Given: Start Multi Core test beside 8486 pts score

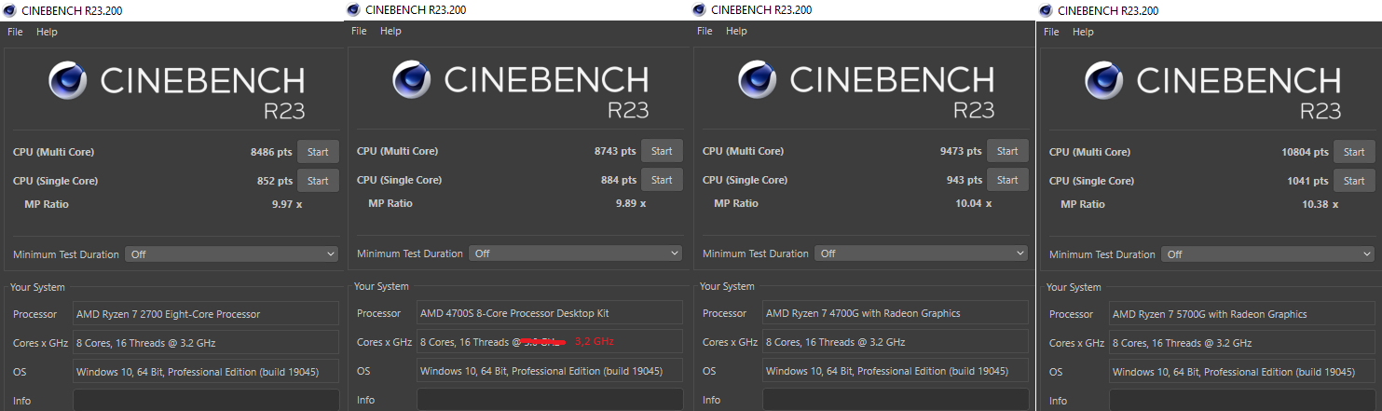Looking at the screenshot, I should pos(318,152).
